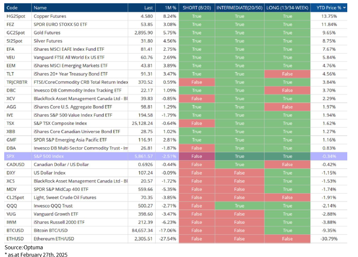Select the 84,657.34 last price value
The height and width of the screenshot is (257, 358).
(x=142, y=230)
